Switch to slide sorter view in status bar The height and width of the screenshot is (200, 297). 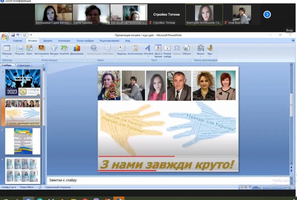(x=246, y=187)
